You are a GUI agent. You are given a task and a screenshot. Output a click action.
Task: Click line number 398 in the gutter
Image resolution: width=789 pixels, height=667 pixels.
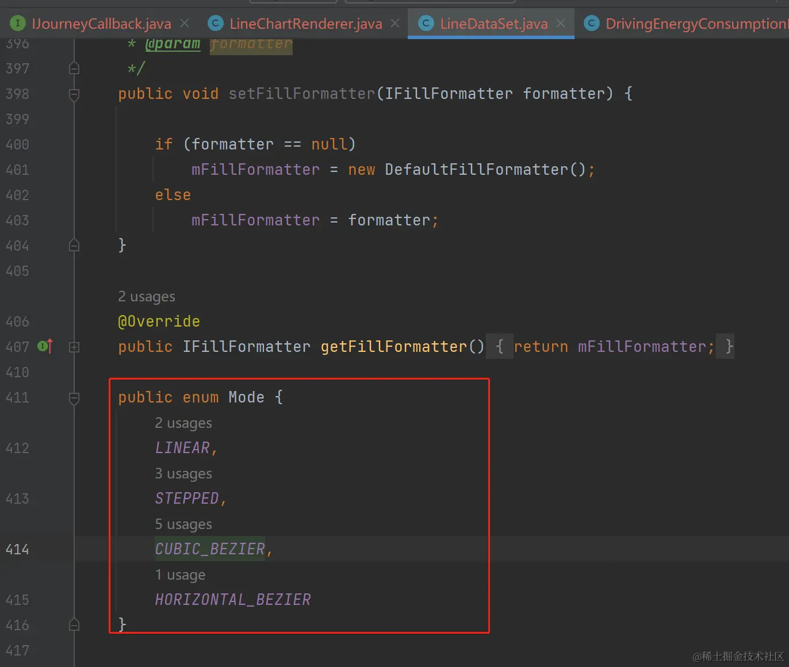(17, 94)
